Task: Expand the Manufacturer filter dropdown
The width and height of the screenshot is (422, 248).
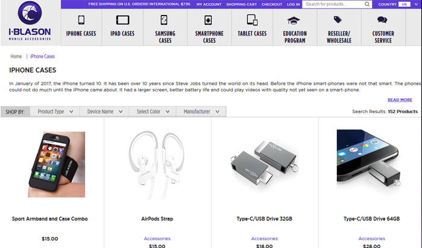Action: (x=201, y=111)
